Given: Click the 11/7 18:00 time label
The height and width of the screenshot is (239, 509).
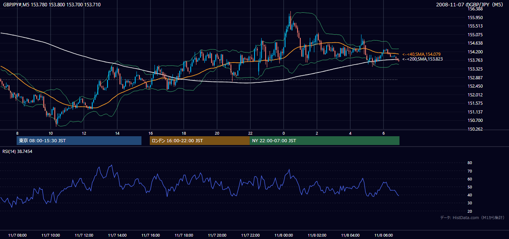Looking at the screenshot, I should point(184,235).
